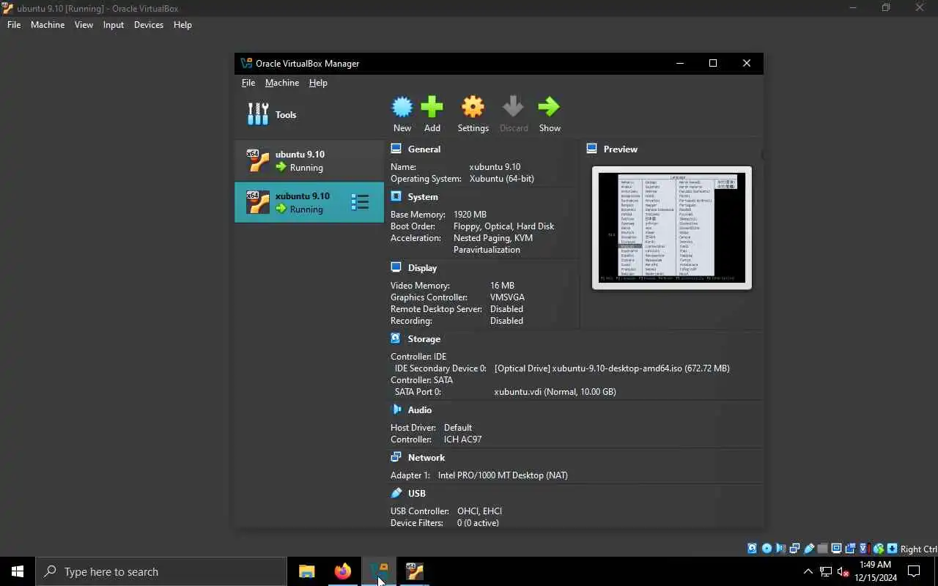Open Settings via the gear icon
Viewport: 938px width, 586px height.
[473, 108]
